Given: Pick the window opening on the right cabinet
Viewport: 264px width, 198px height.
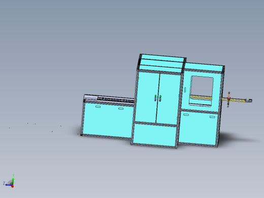Looking at the screenshot, I should (x=202, y=91).
